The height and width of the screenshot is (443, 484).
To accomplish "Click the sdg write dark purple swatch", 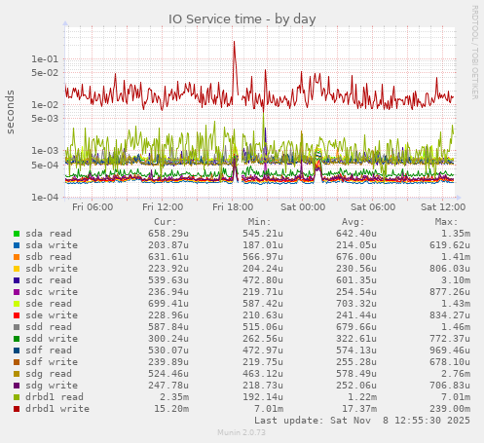I will 17,386.
